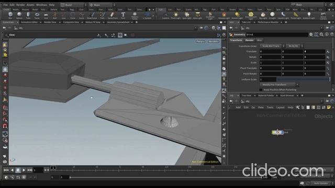The image size is (335, 188).
Task: Open parameter search magnifier icon
Action: point(321,34)
